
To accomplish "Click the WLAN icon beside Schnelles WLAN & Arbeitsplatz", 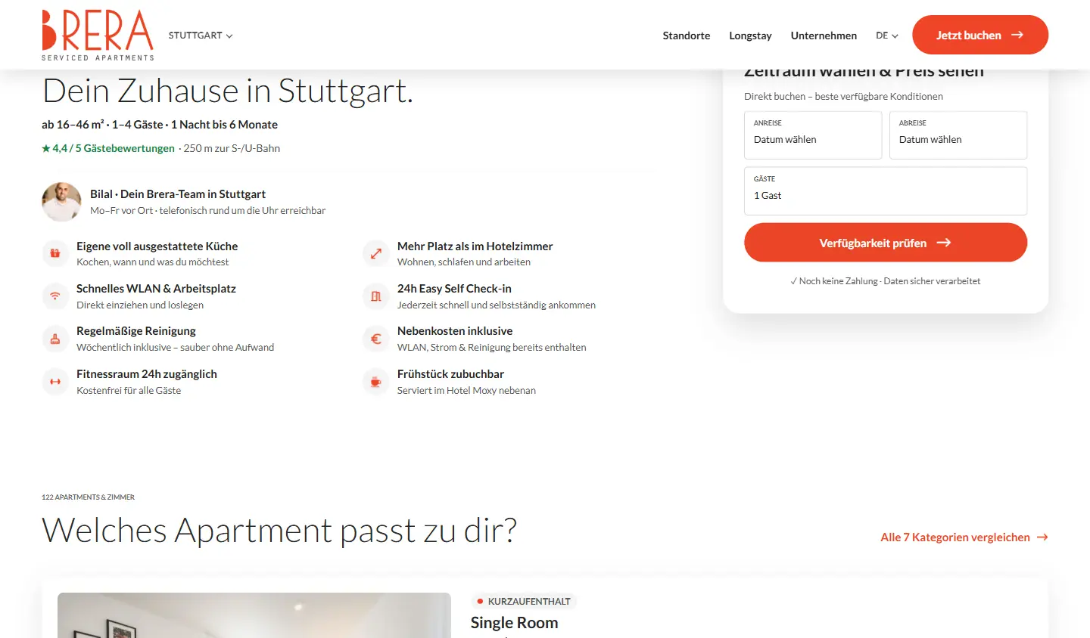I will (x=55, y=296).
